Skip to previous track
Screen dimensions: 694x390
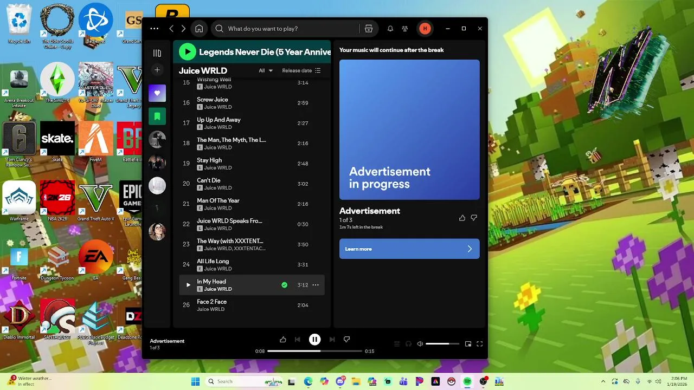point(297,340)
